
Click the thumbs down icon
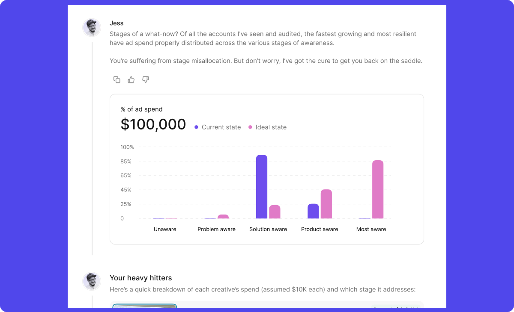pyautogui.click(x=146, y=79)
